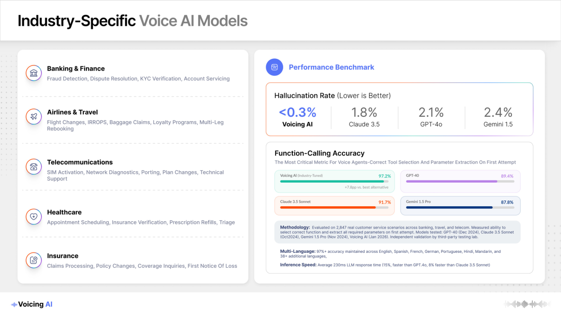Select the Voicing AI accuracy progress bar
This screenshot has height=316, width=561.
point(335,181)
